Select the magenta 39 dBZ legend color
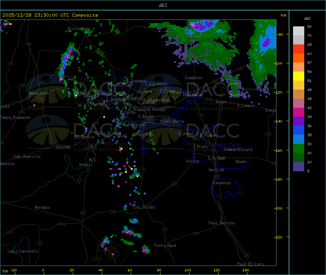This screenshot has height=275, width=326. pyautogui.click(x=298, y=112)
